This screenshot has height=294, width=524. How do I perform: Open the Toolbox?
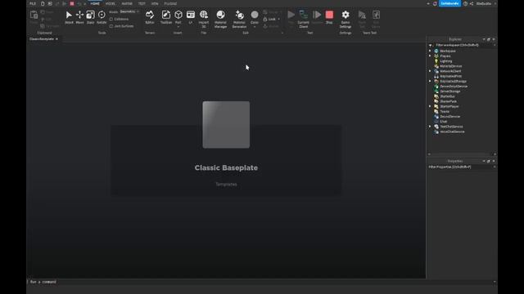[166, 17]
